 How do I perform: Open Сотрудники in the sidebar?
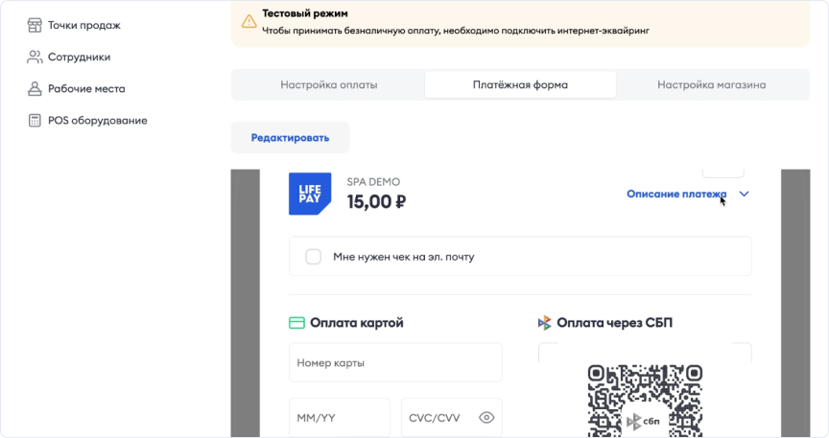[x=79, y=58]
